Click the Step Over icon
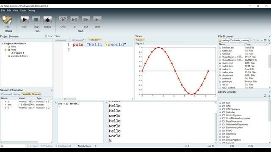The height and width of the screenshot is (152, 271). pyautogui.click(x=63, y=20)
